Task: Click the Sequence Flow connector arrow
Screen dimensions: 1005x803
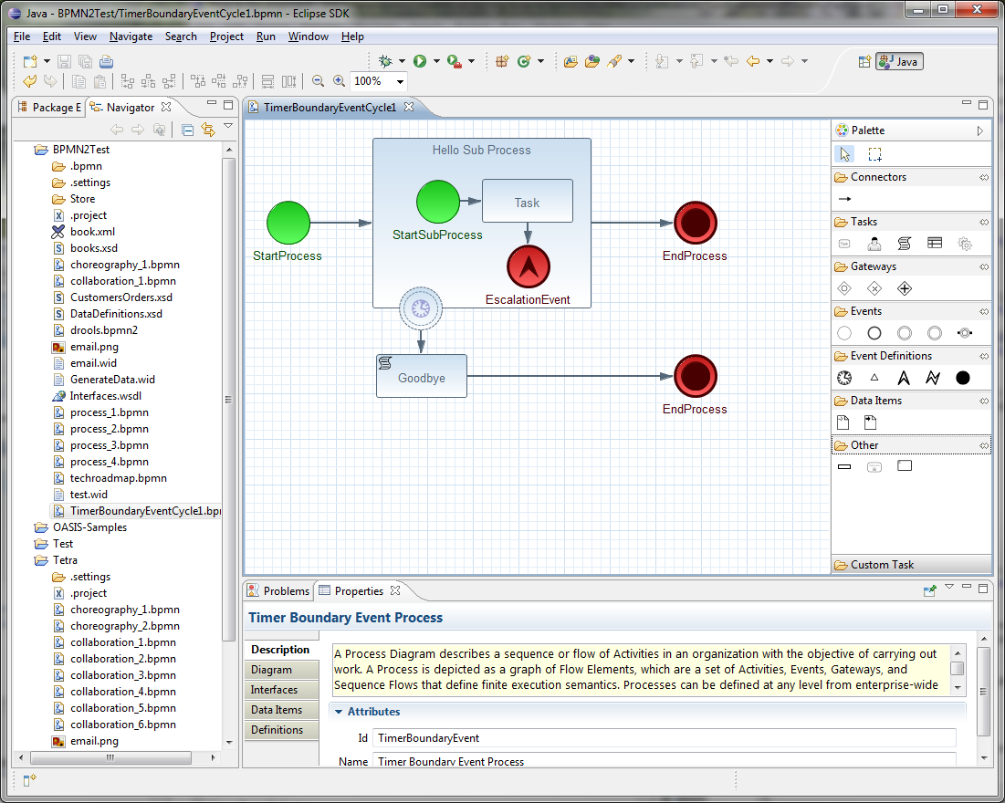Action: [844, 199]
